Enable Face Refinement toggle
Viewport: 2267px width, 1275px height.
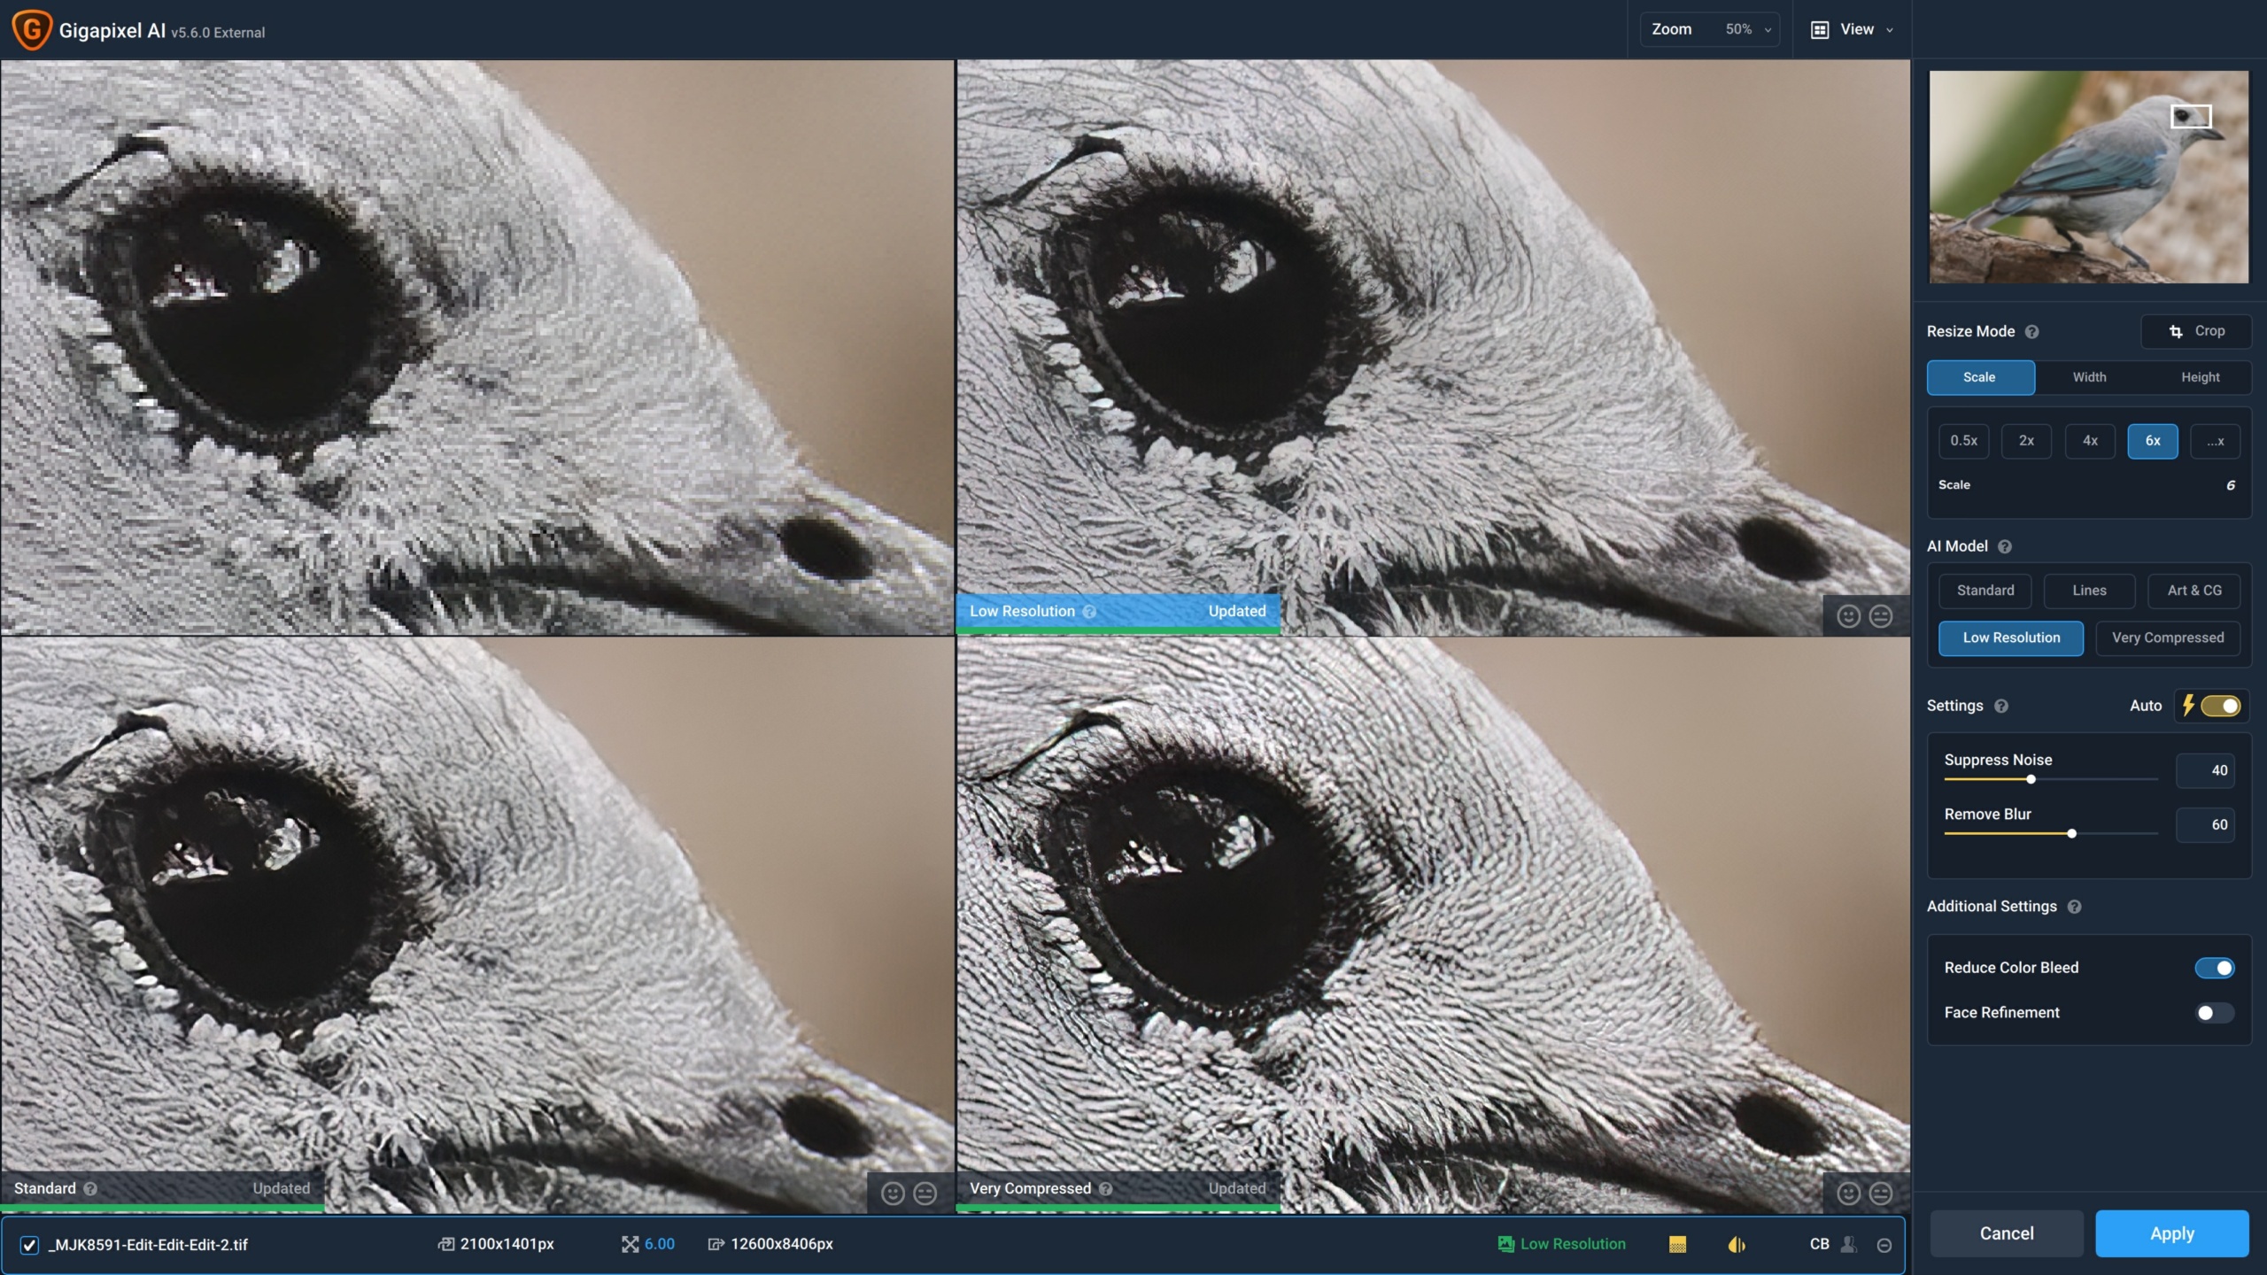(x=2215, y=1014)
